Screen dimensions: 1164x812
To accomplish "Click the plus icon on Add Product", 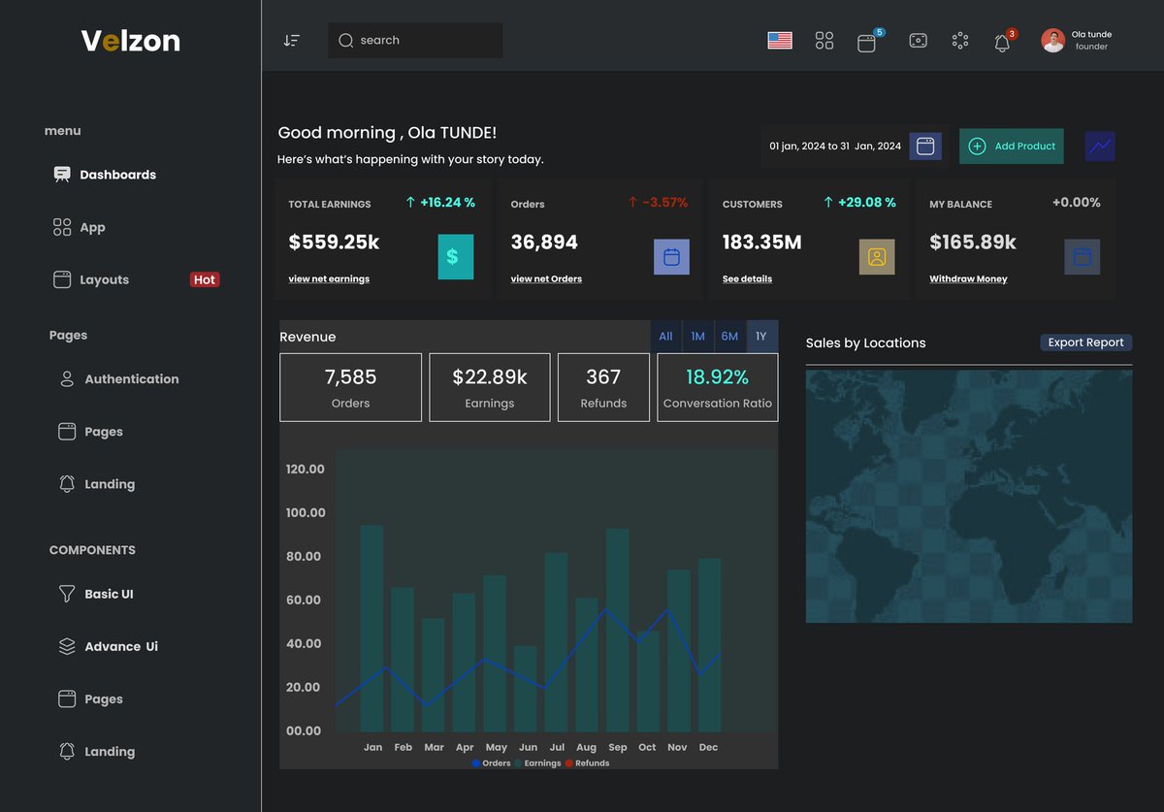I will (977, 146).
